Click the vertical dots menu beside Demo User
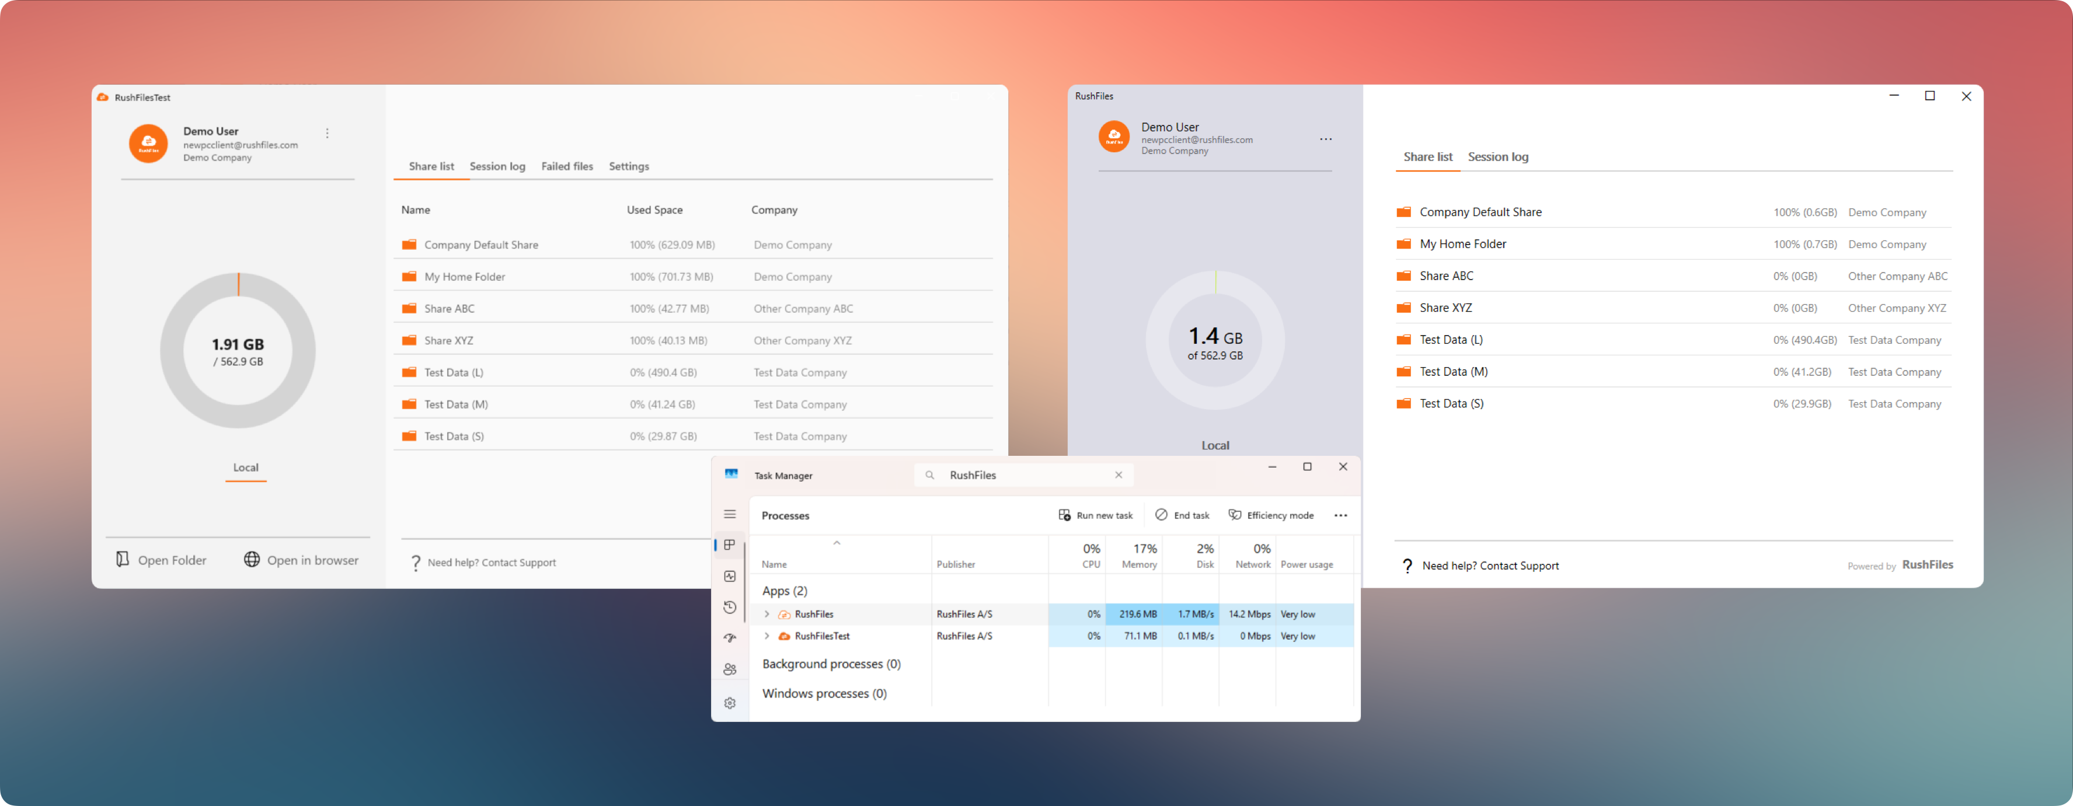 (x=328, y=134)
